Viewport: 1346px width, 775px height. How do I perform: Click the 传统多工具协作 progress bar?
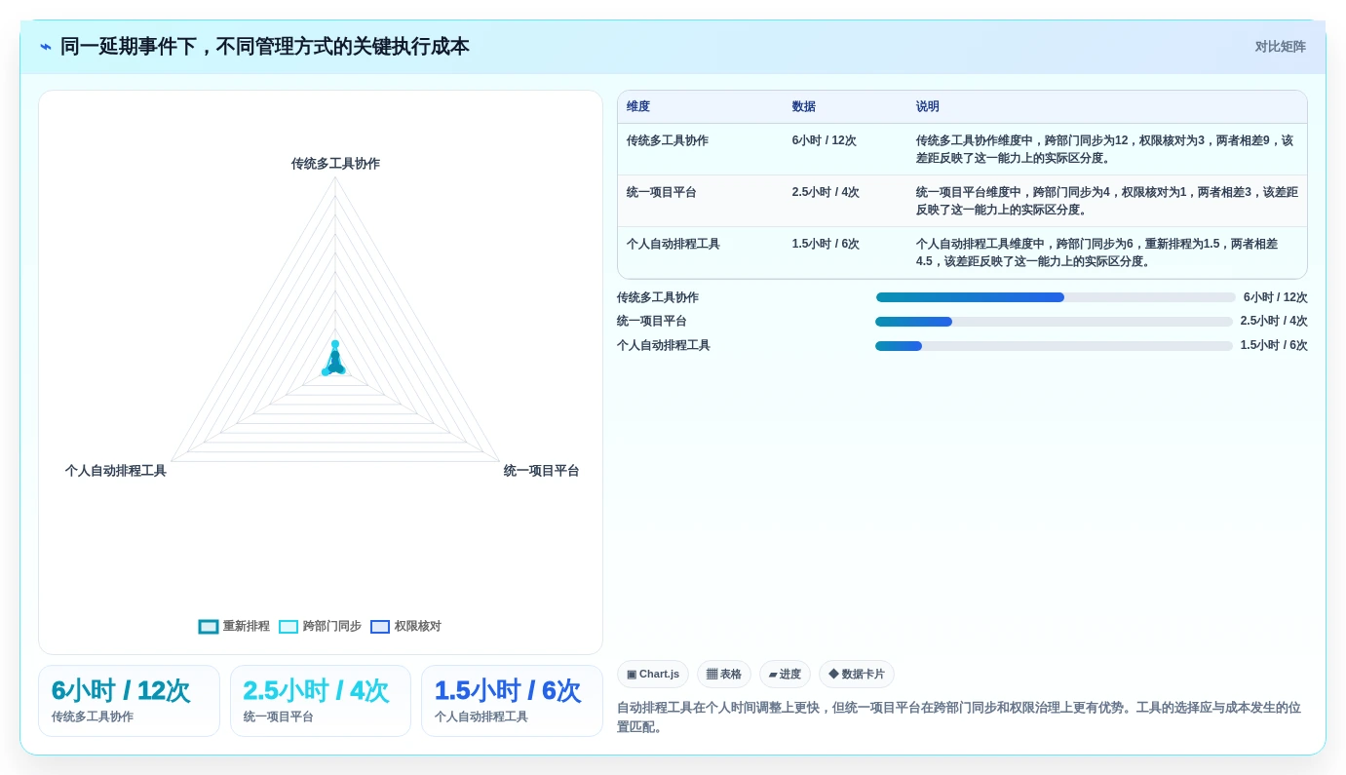coord(1056,297)
